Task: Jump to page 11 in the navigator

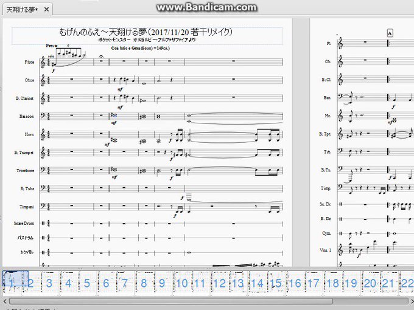Action: coord(200,283)
